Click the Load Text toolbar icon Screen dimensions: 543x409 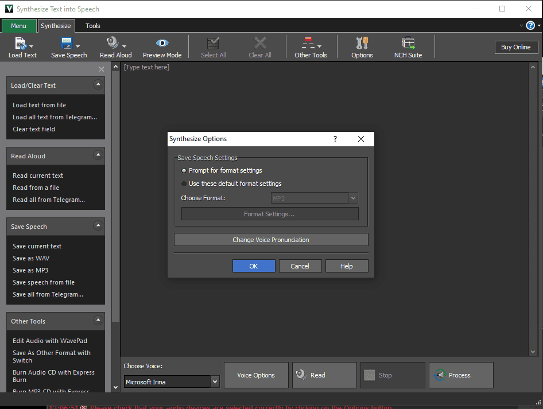point(20,43)
